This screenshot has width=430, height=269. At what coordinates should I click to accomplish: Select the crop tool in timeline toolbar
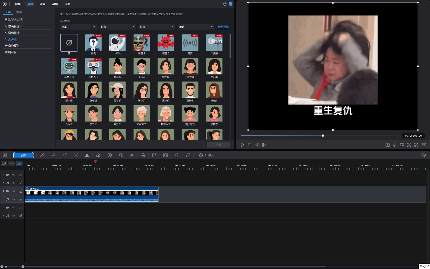[x=65, y=155]
